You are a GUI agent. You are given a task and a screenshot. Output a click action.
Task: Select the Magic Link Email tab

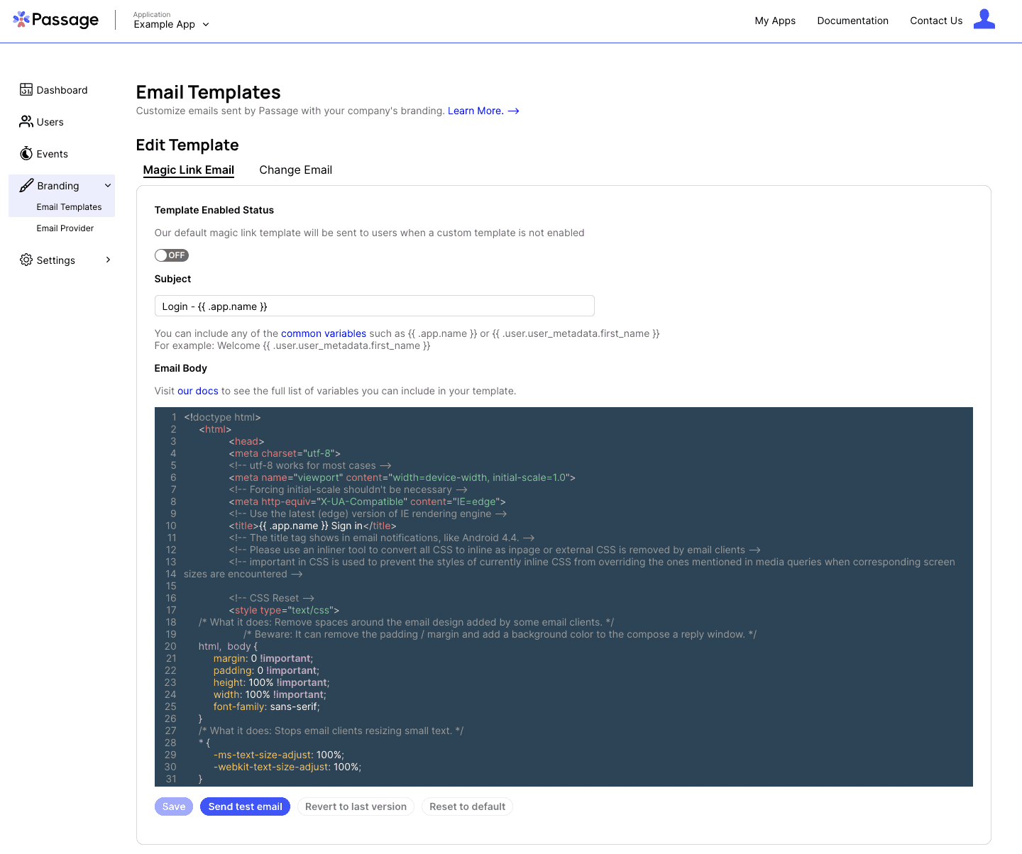tap(188, 170)
